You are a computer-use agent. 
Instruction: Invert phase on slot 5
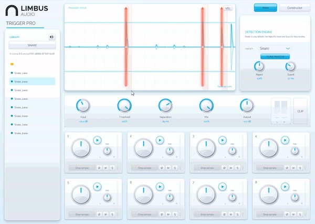click(99, 215)
